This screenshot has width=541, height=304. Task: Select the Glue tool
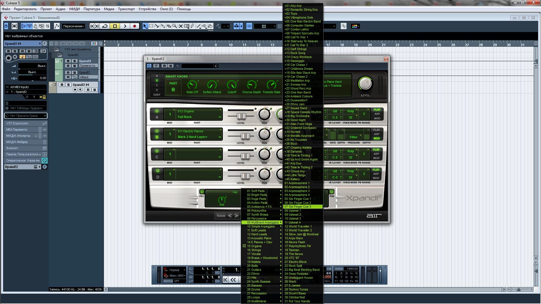pyautogui.click(x=163, y=26)
